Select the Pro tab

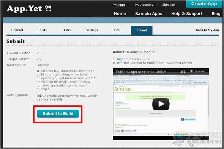117,30
